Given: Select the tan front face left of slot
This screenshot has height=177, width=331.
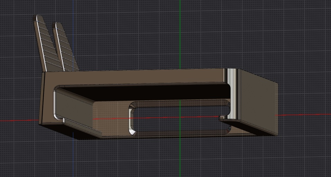Looking at the screenshot, I should (111, 117).
